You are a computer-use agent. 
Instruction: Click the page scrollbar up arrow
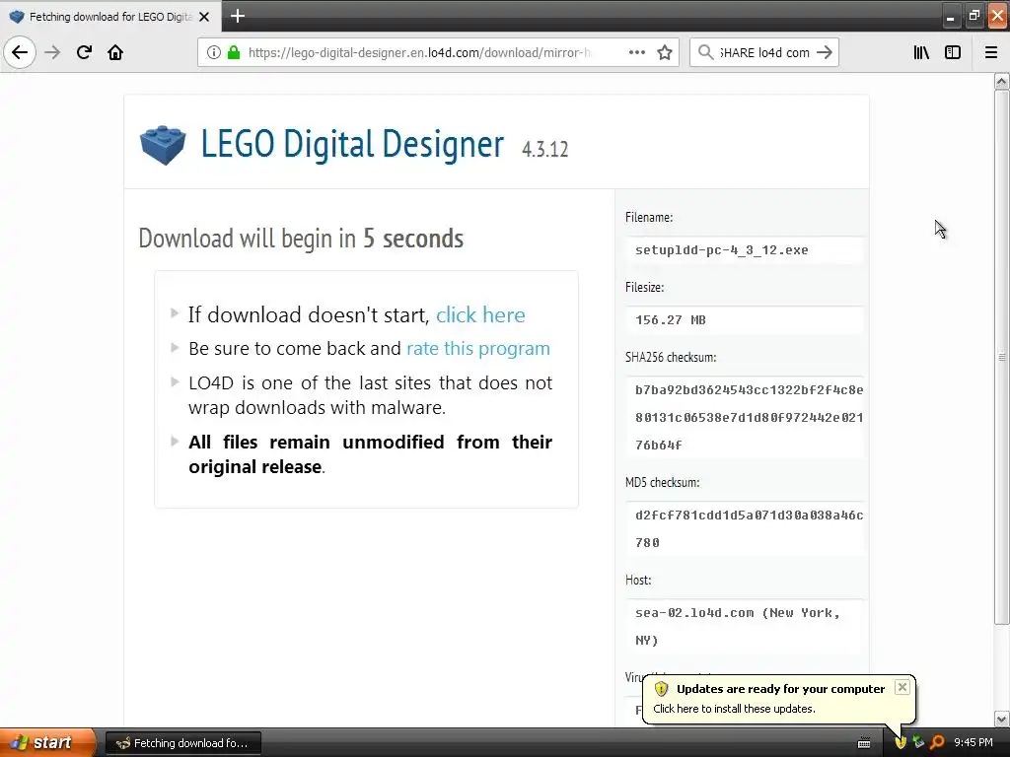click(1001, 81)
